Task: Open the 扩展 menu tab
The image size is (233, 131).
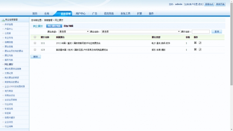Action: pos(139,14)
